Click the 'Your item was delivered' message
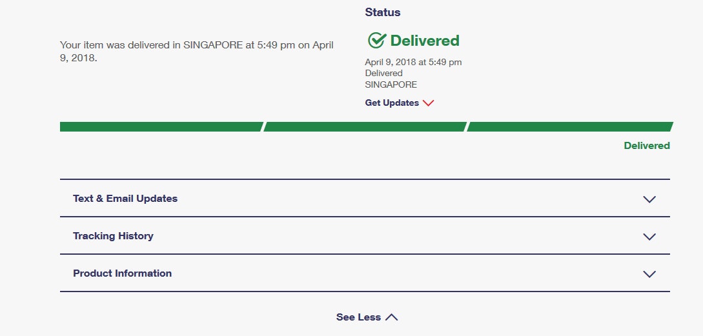The height and width of the screenshot is (336, 703). tap(196, 52)
